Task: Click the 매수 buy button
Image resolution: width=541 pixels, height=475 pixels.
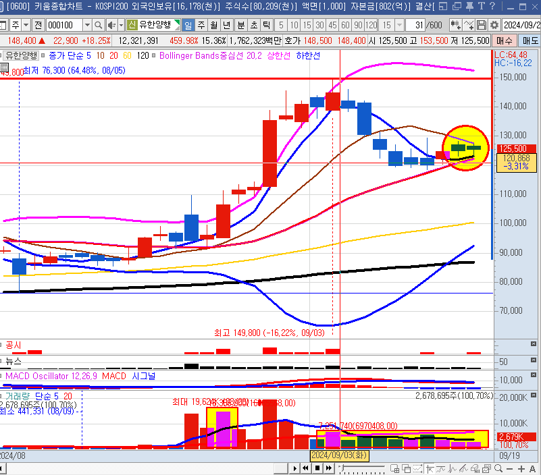Action: tap(504, 40)
